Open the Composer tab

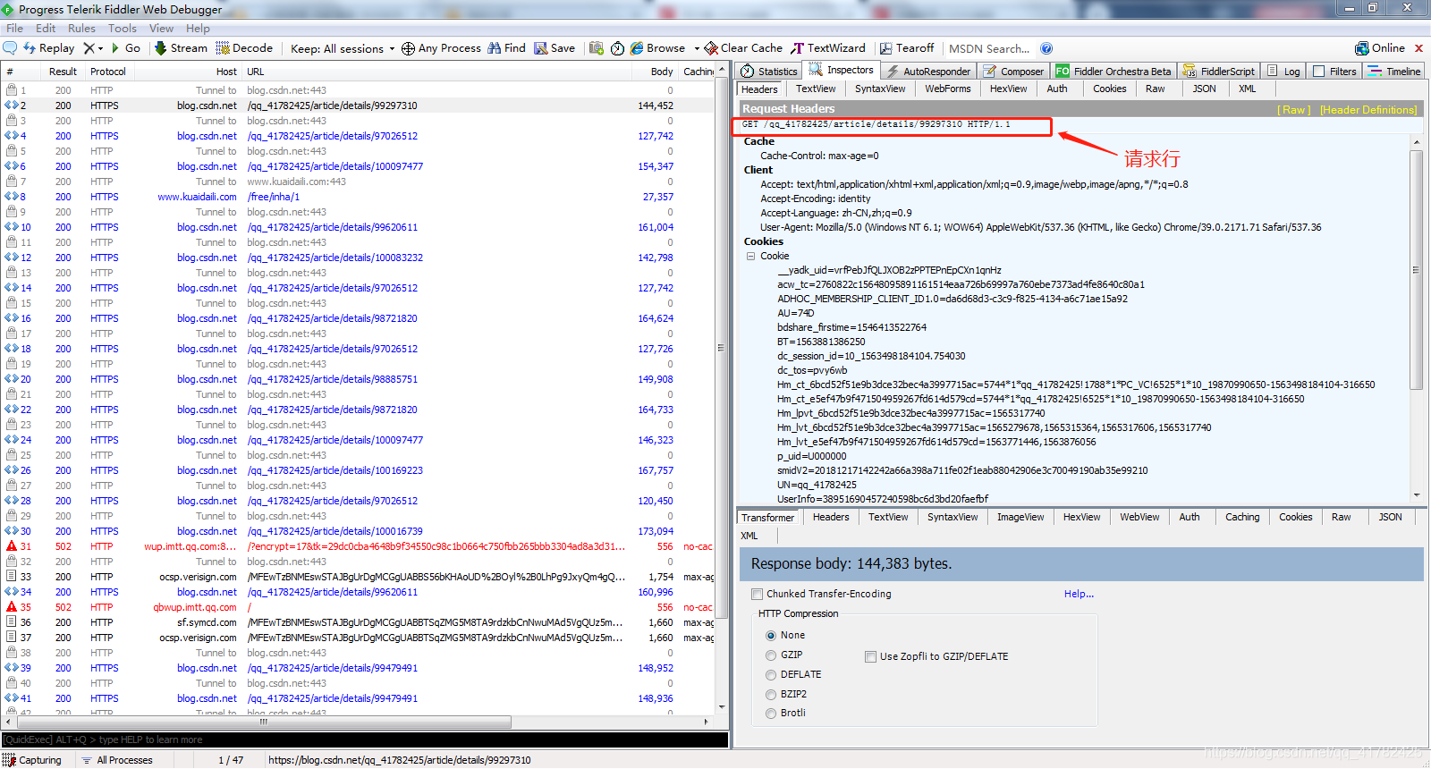click(x=1013, y=72)
